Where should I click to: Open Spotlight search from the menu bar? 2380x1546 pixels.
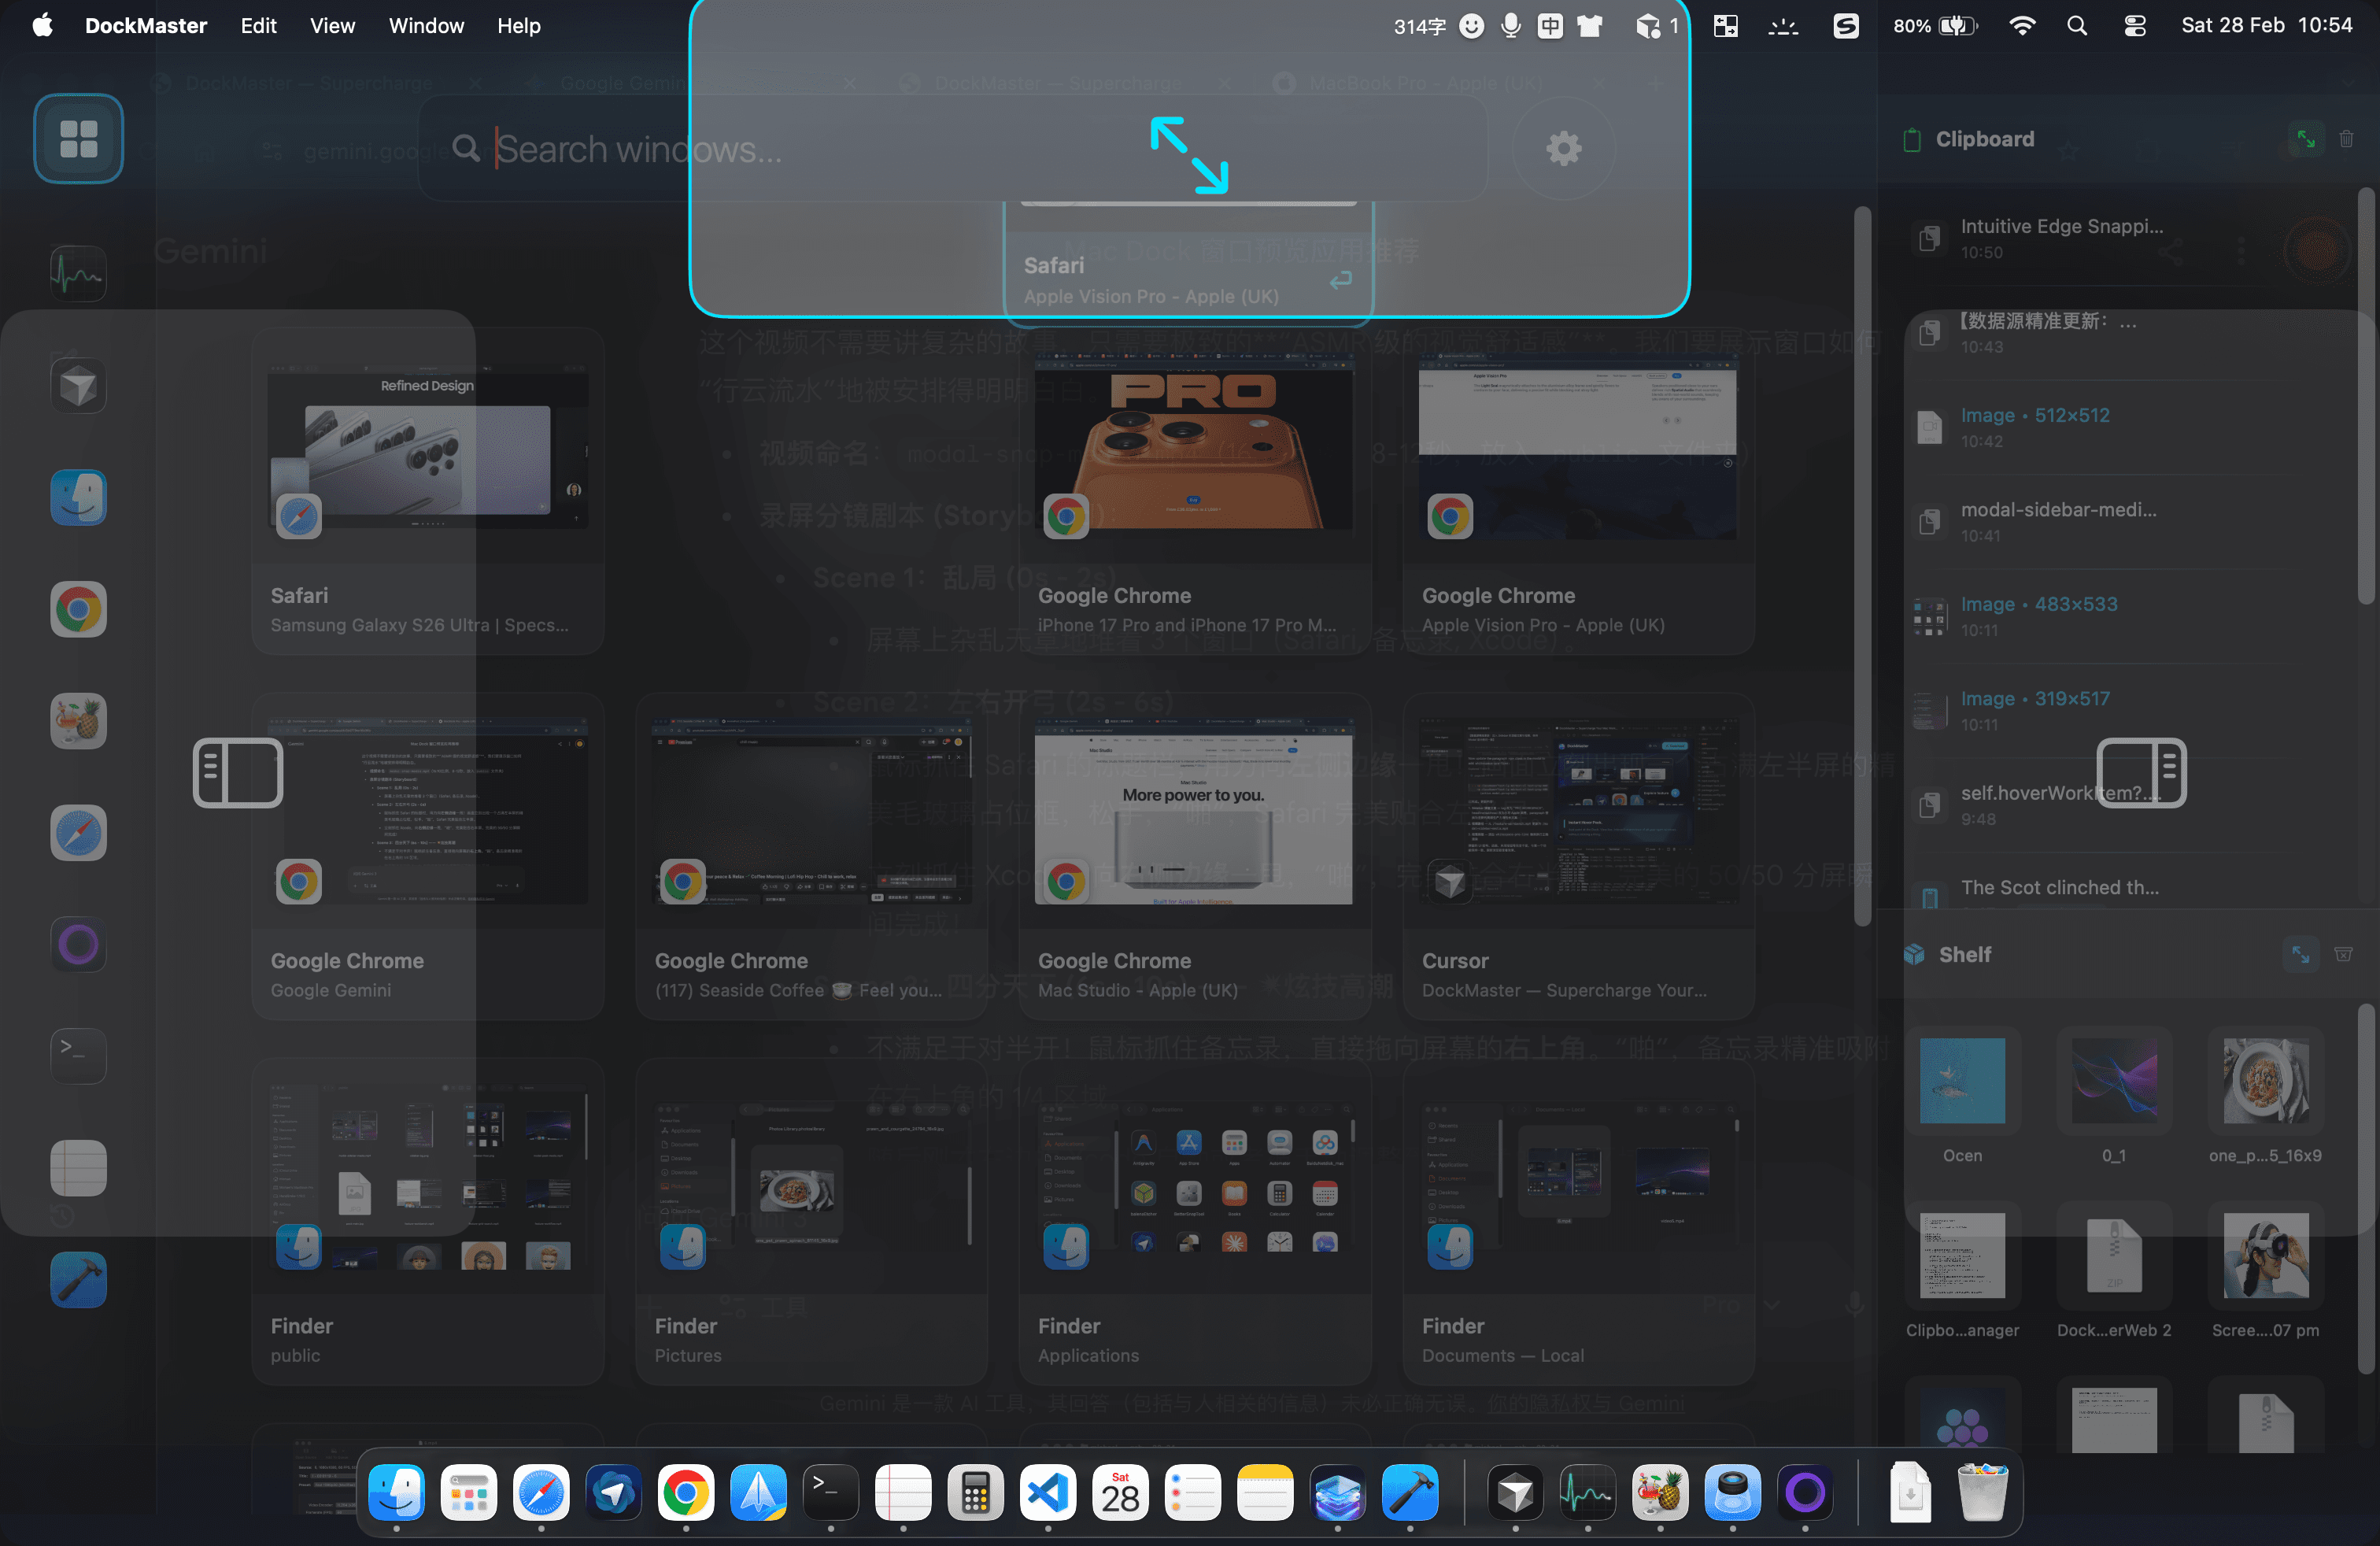2077,26
